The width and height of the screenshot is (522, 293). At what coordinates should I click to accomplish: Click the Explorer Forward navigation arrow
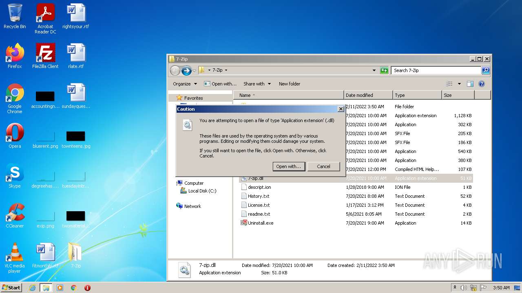[x=186, y=70]
